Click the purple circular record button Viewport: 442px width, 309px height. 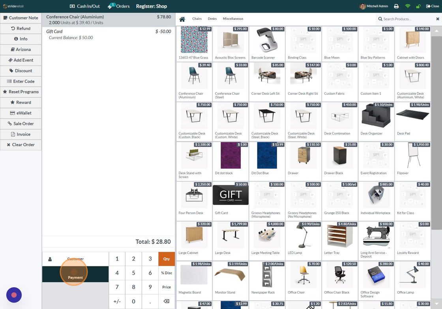(14, 295)
